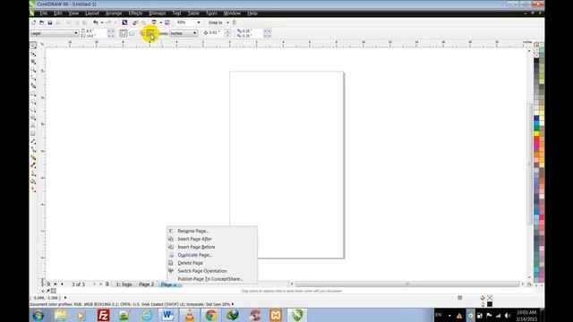
Task: Click the Save icon in toolbar
Action: coord(50,22)
